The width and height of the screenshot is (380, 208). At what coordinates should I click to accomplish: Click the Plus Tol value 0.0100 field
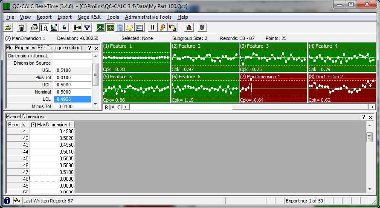[73, 77]
